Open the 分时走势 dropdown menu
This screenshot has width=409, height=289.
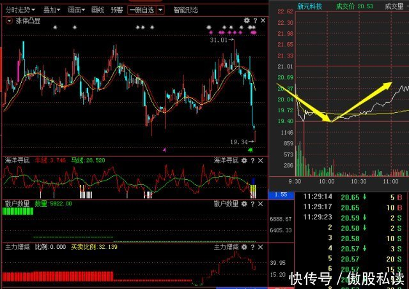(20, 10)
